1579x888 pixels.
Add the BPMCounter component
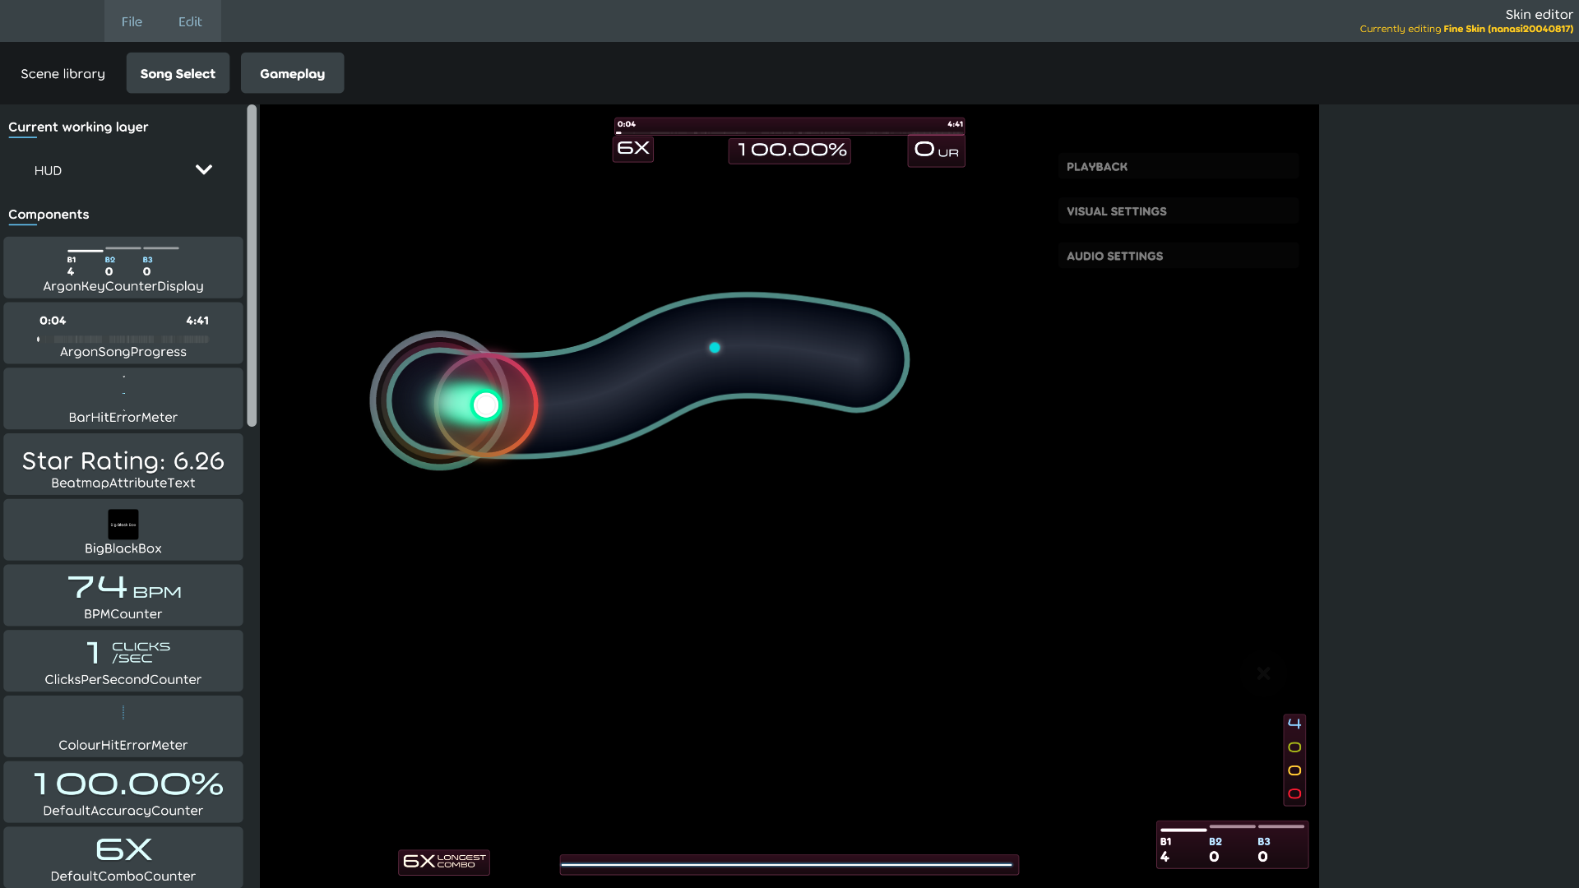pos(123,596)
